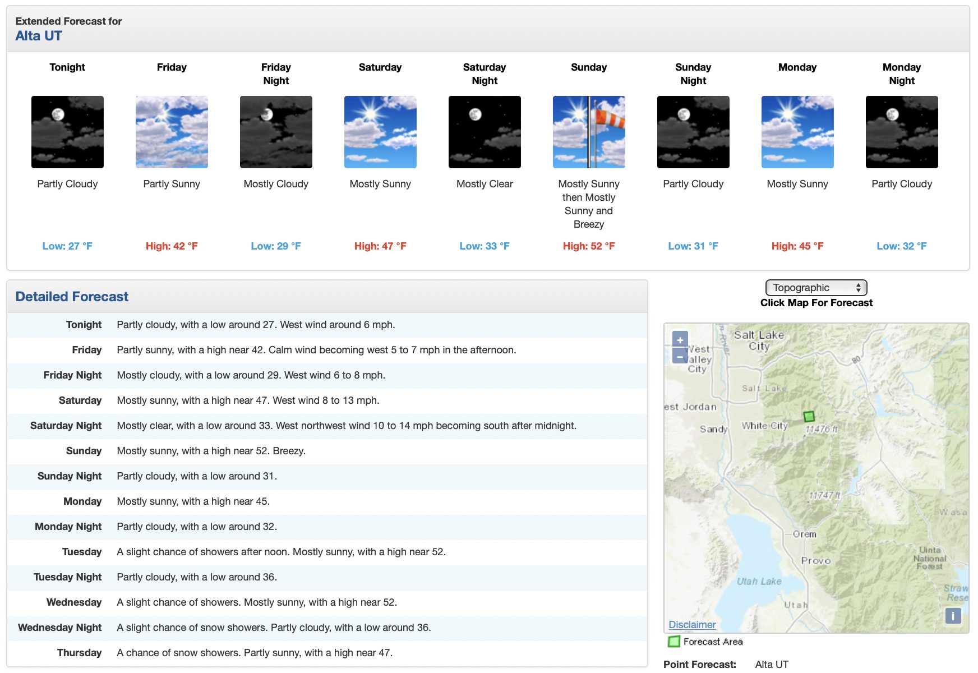This screenshot has height=673, width=978.
Task: Click the Low: 27 °F temperature text
Action: tap(67, 246)
